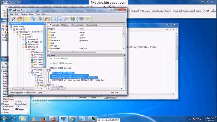Screen dimensions: 217x122
Task: Open the SQL query tool icon
Action: (x=47, y=19)
